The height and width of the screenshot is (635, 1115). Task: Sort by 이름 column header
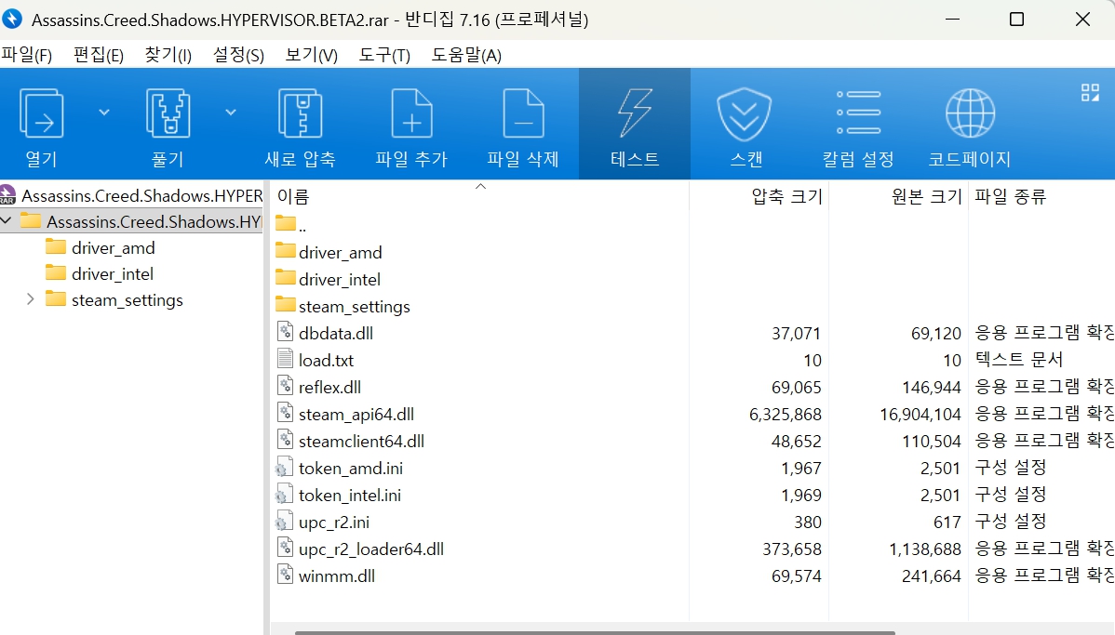click(293, 196)
